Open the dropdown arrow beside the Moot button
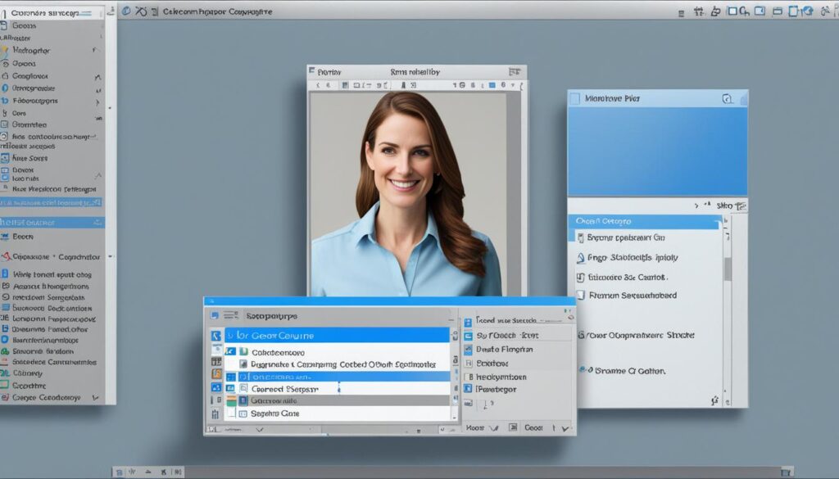 pyautogui.click(x=494, y=427)
